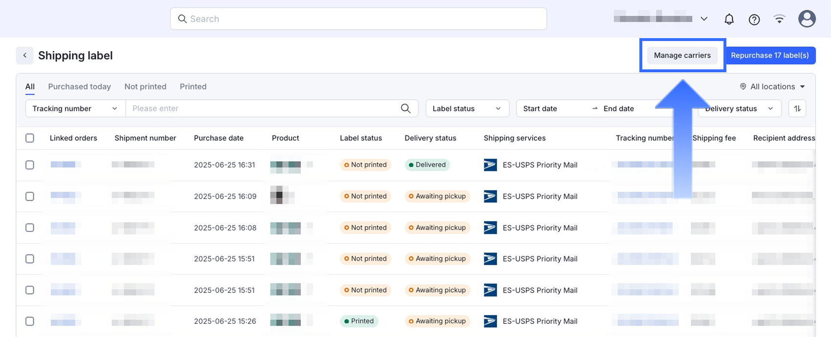Click the notification bell icon
The width and height of the screenshot is (831, 337).
click(x=729, y=19)
